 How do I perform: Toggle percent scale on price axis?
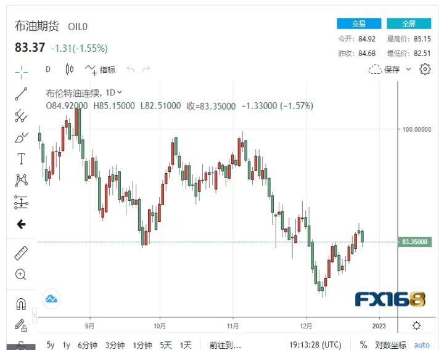(x=363, y=344)
